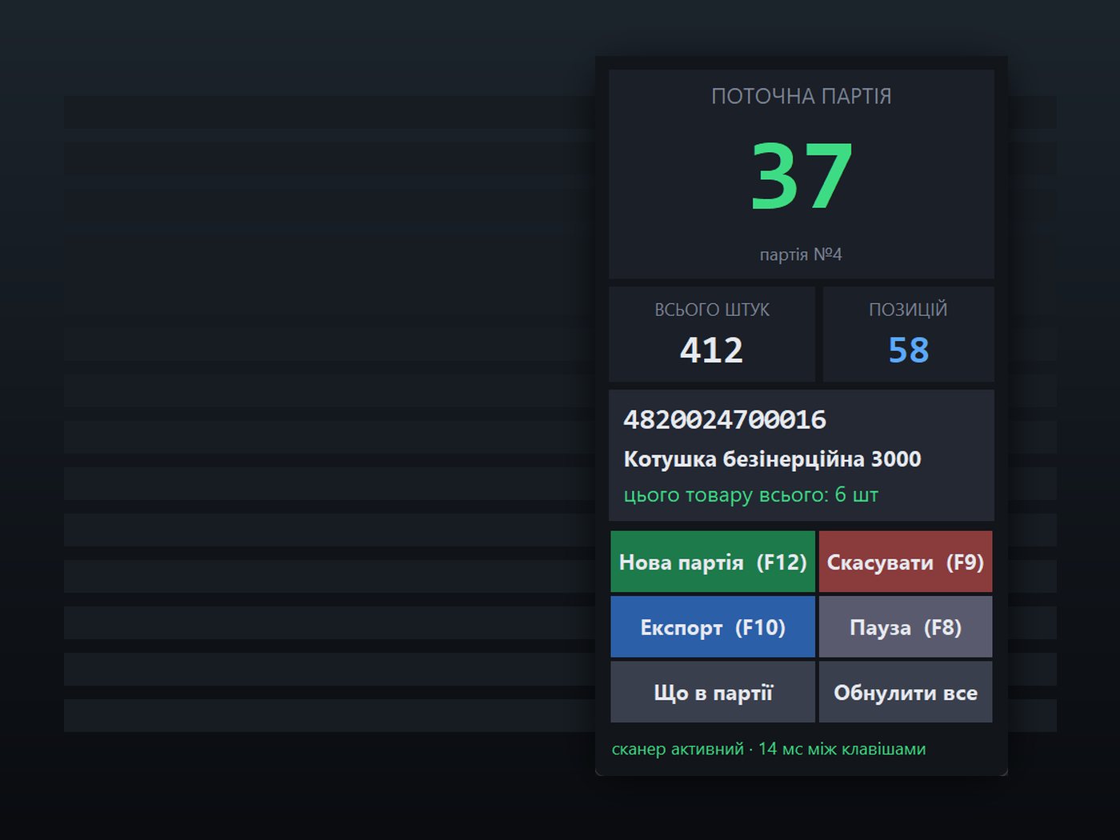
Task: Pause scanning with Пауза (F8)
Action: pyautogui.click(x=906, y=627)
